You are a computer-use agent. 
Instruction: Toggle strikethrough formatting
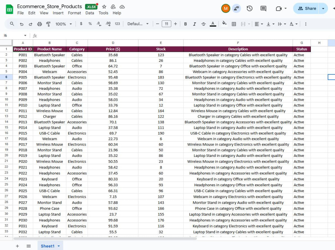click(203, 24)
